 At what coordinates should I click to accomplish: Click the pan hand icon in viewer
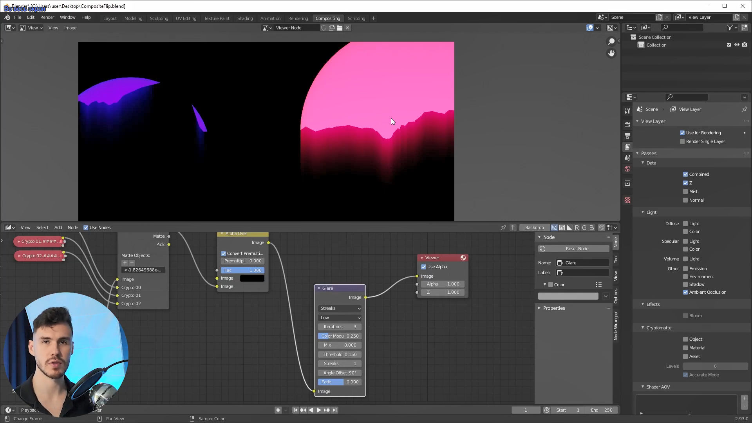click(611, 53)
